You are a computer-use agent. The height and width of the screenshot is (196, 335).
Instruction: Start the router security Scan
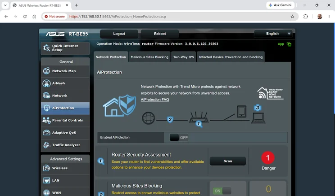[228, 161]
